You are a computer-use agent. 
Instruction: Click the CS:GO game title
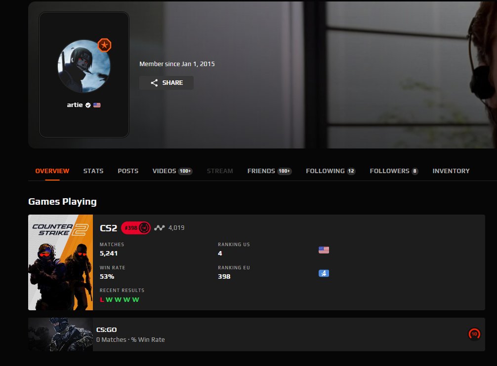[x=107, y=329]
